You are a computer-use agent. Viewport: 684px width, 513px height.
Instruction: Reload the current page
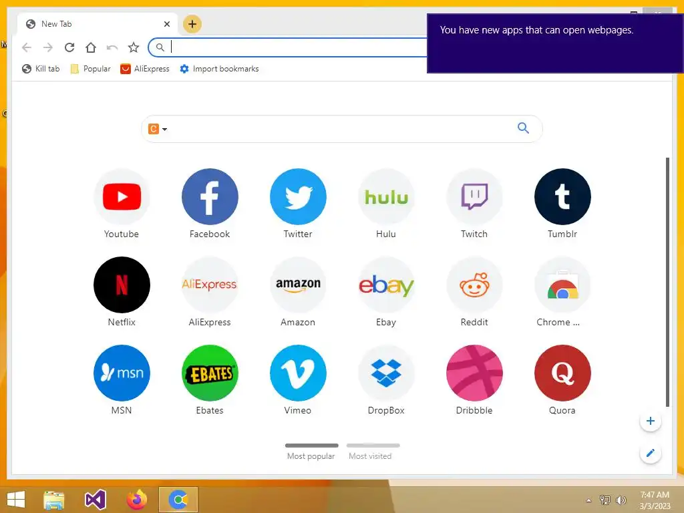[69, 47]
